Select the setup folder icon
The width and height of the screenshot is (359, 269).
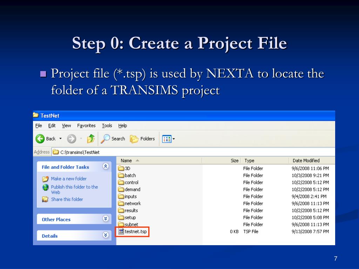[x=121, y=218]
